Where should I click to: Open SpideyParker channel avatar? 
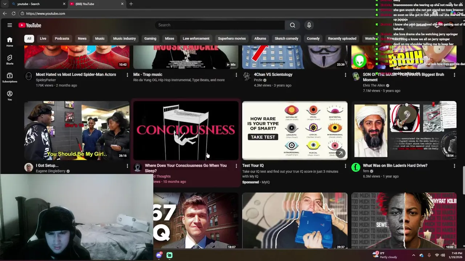[x=29, y=76]
